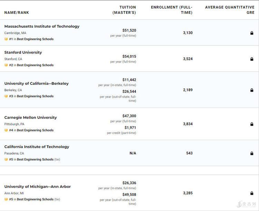Viewport: 259px width, 211px height.
Task: Select California Institute of Technology name
Action: (x=37, y=147)
